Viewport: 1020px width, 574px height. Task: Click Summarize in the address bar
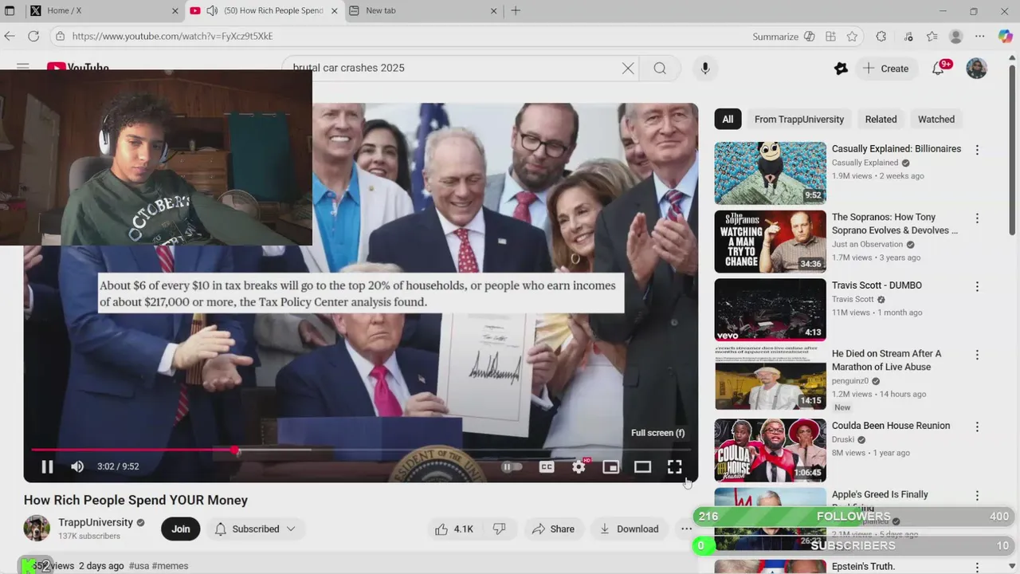(783, 37)
